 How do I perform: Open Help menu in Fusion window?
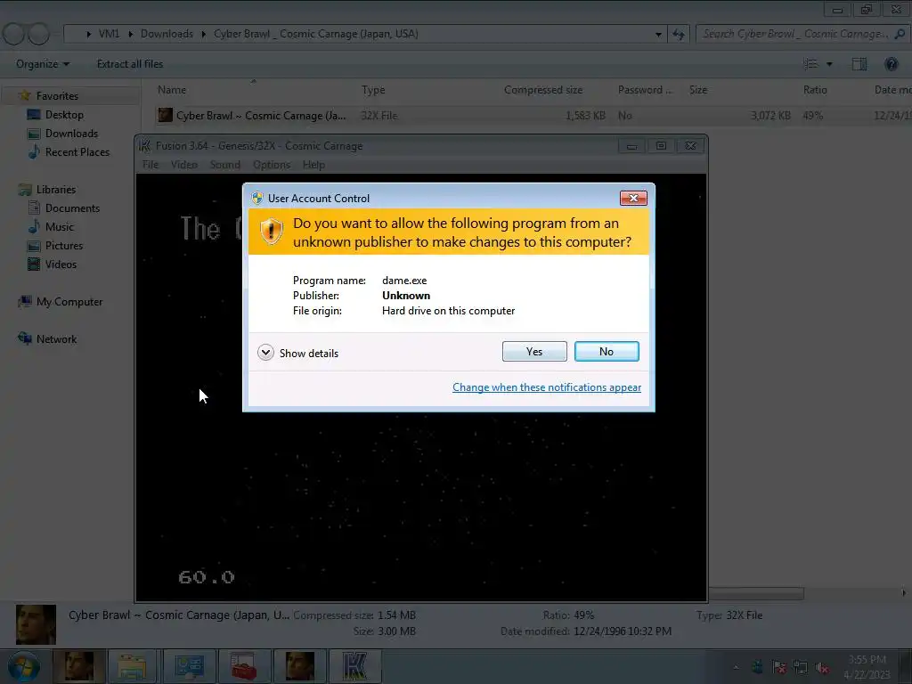point(313,165)
